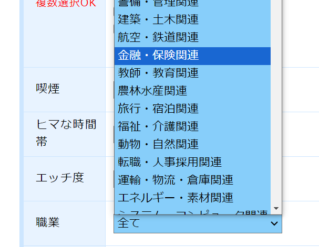Choose 動物・自然関連 in the list
The height and width of the screenshot is (247, 319).
click(x=158, y=144)
